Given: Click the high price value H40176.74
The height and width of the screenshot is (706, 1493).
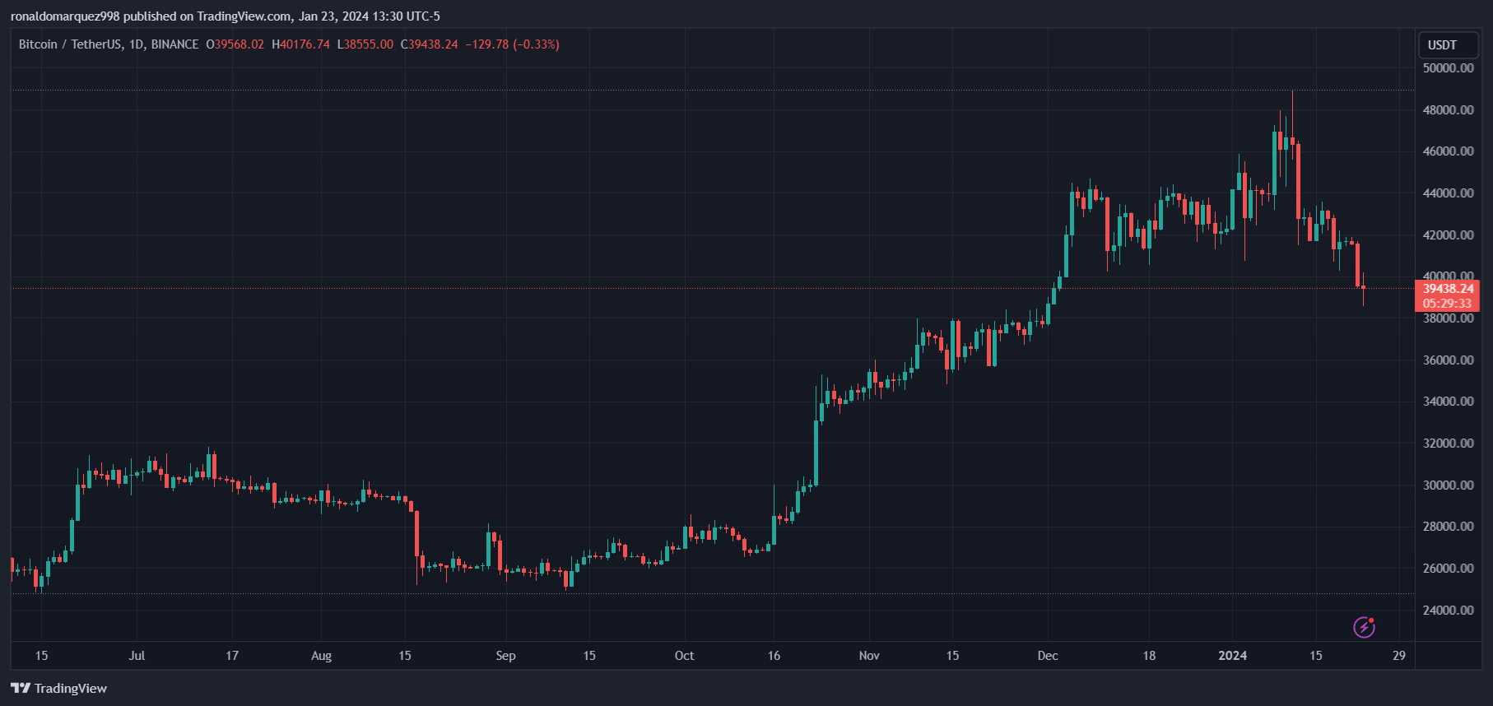Looking at the screenshot, I should 300,44.
